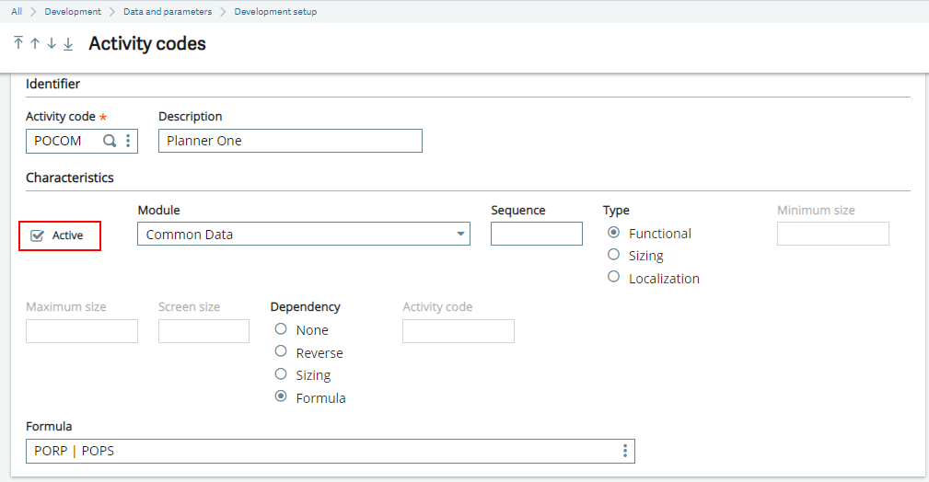Image resolution: width=929 pixels, height=482 pixels.
Task: Click the next record down arrow
Action: [52, 44]
